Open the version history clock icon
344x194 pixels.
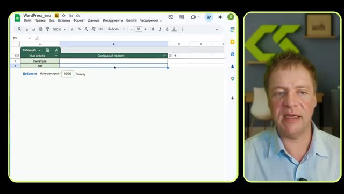click(171, 17)
